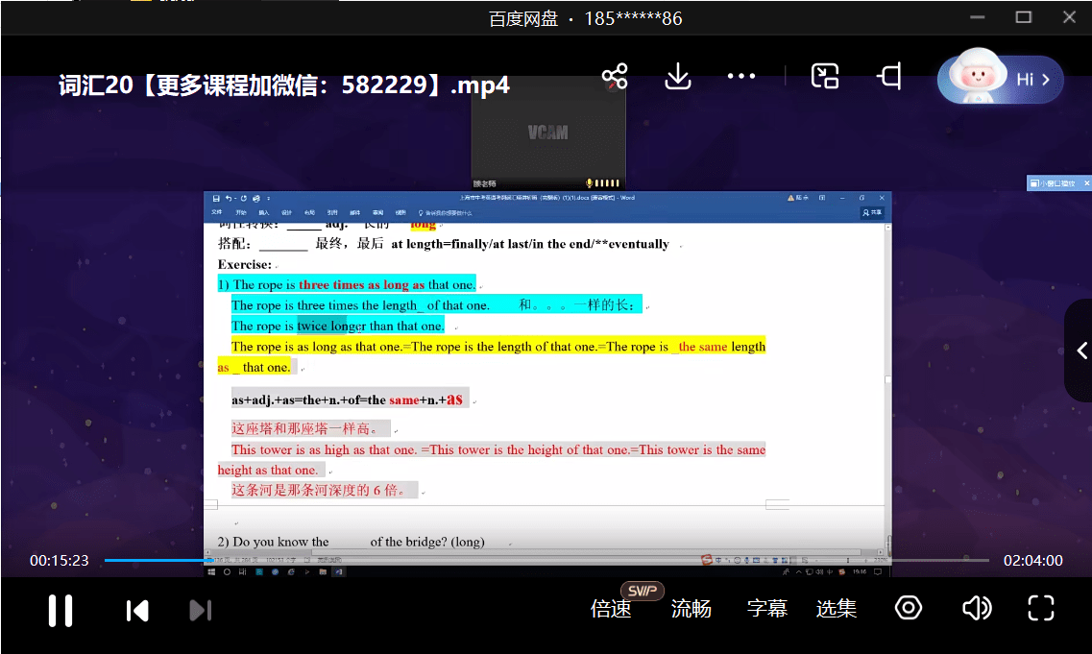Open the three-dot more options menu
The height and width of the screenshot is (654, 1092).
coord(741,76)
